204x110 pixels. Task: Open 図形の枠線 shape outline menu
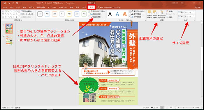96,14
